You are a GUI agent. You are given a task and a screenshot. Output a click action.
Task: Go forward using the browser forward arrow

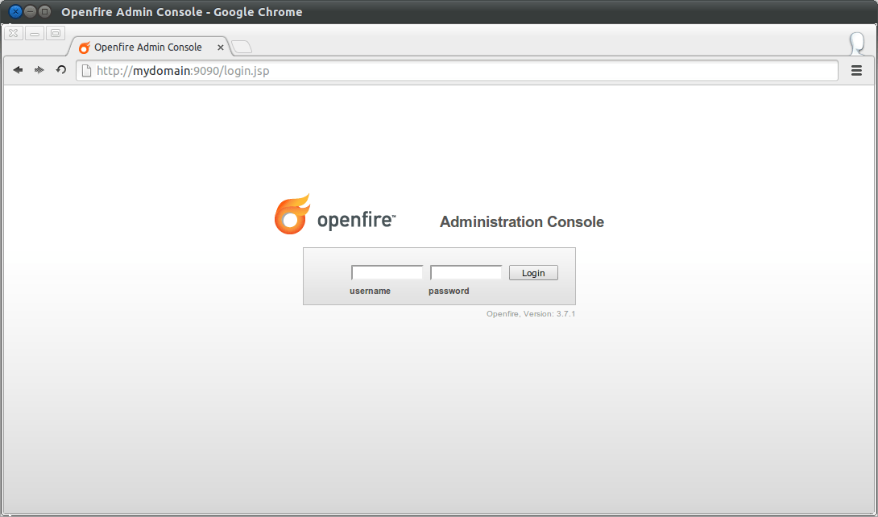[39, 70]
